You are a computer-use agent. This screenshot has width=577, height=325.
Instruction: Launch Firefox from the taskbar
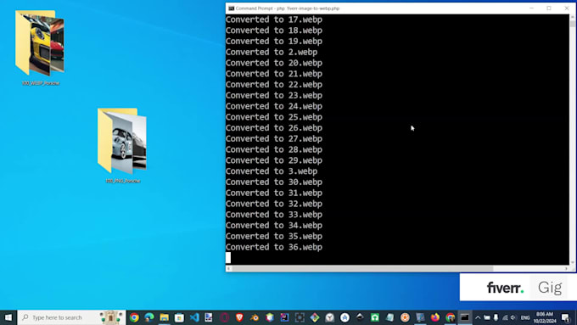tap(435, 317)
